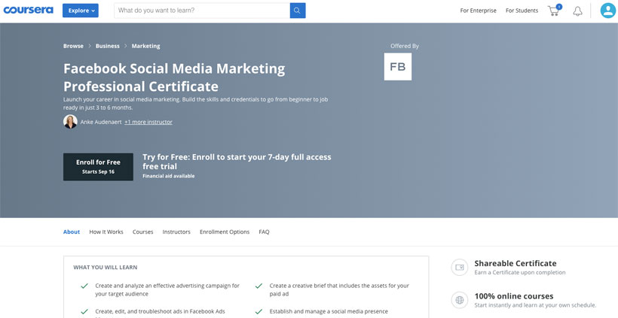The width and height of the screenshot is (618, 318).
Task: Switch to the Enrollment Options tab
Action: 225,232
